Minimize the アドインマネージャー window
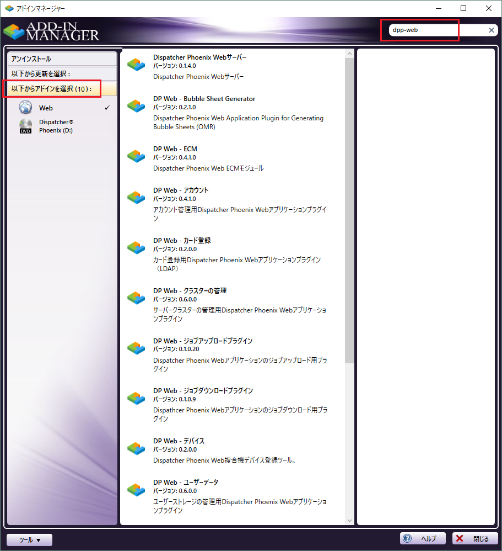 point(439,8)
